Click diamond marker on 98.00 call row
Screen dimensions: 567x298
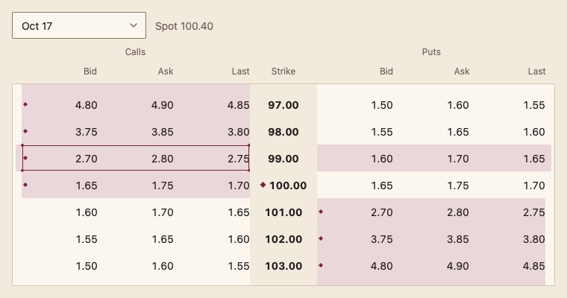25,131
